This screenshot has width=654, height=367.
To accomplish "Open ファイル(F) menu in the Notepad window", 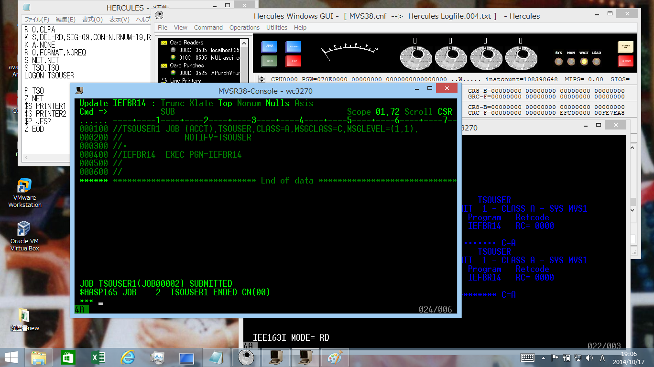I will 37,20.
